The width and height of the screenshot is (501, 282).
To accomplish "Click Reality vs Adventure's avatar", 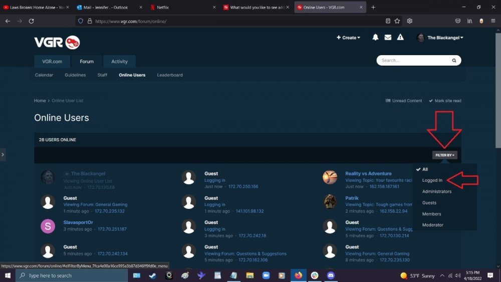I will (330, 177).
